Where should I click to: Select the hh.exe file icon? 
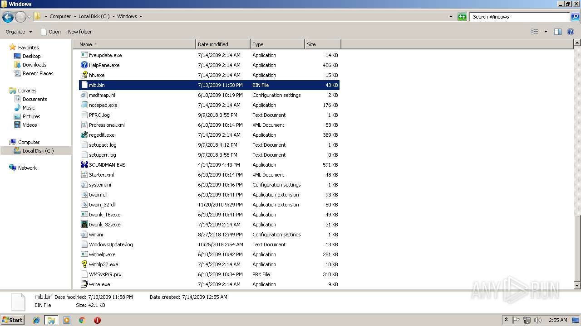(x=84, y=75)
